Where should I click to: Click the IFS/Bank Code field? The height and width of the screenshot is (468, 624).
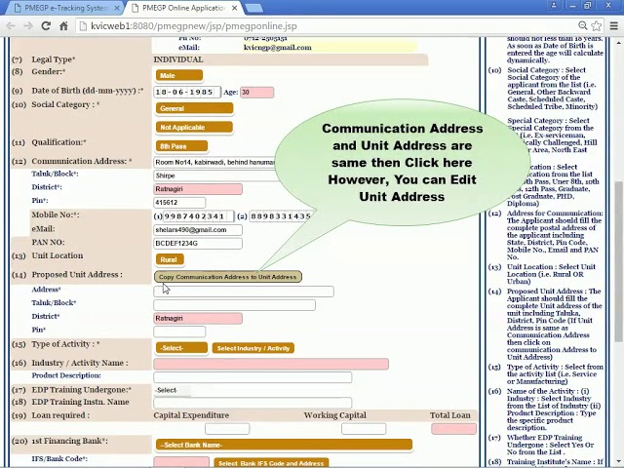pos(181,463)
